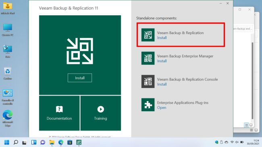Image resolution: width=262 pixels, height=147 pixels.
Task: Switch background Explorer window to large icons view
Action: pos(251,125)
